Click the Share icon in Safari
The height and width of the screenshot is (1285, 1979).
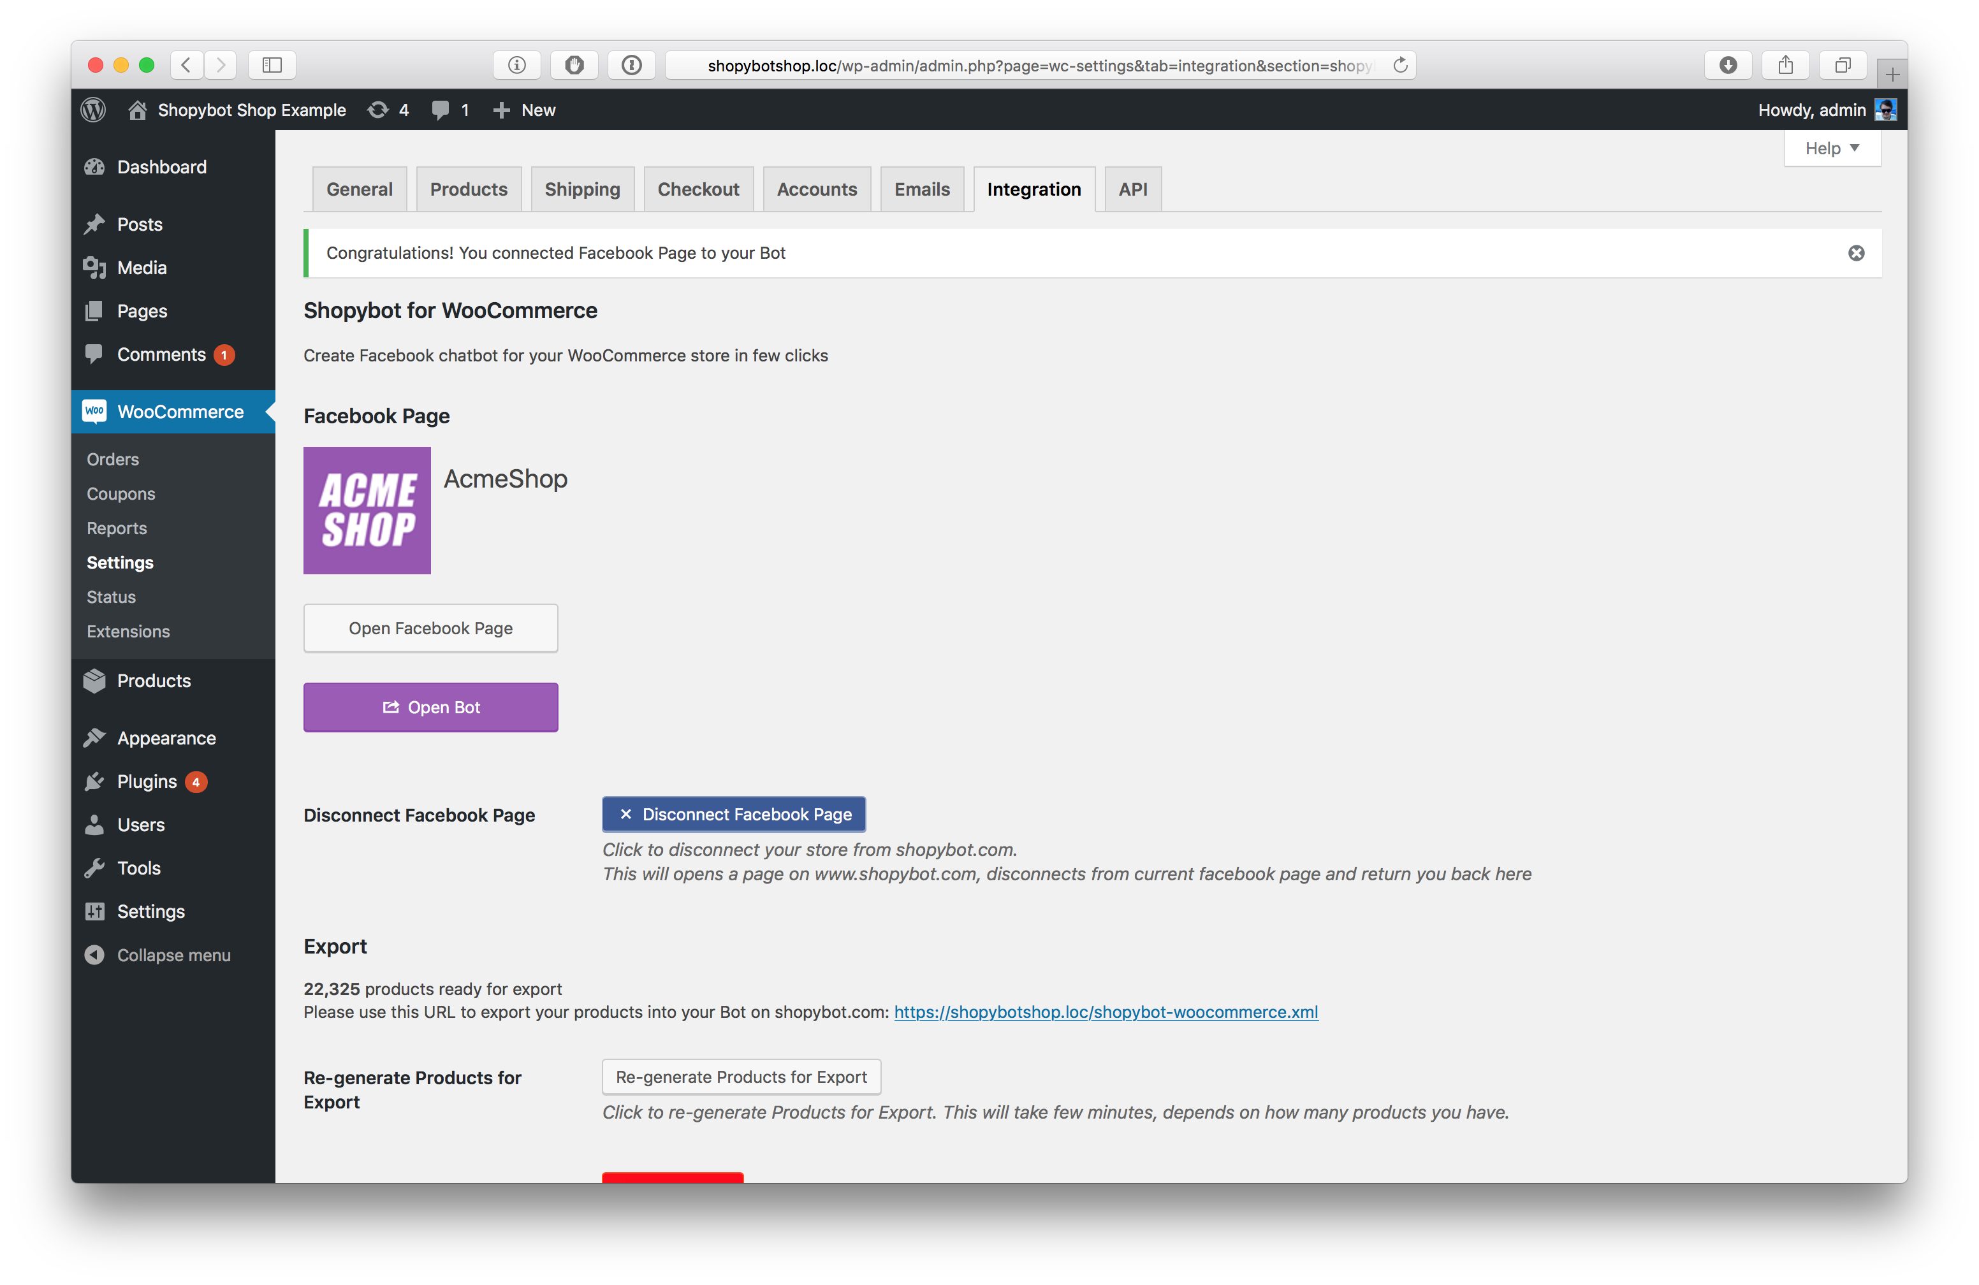pos(1785,65)
